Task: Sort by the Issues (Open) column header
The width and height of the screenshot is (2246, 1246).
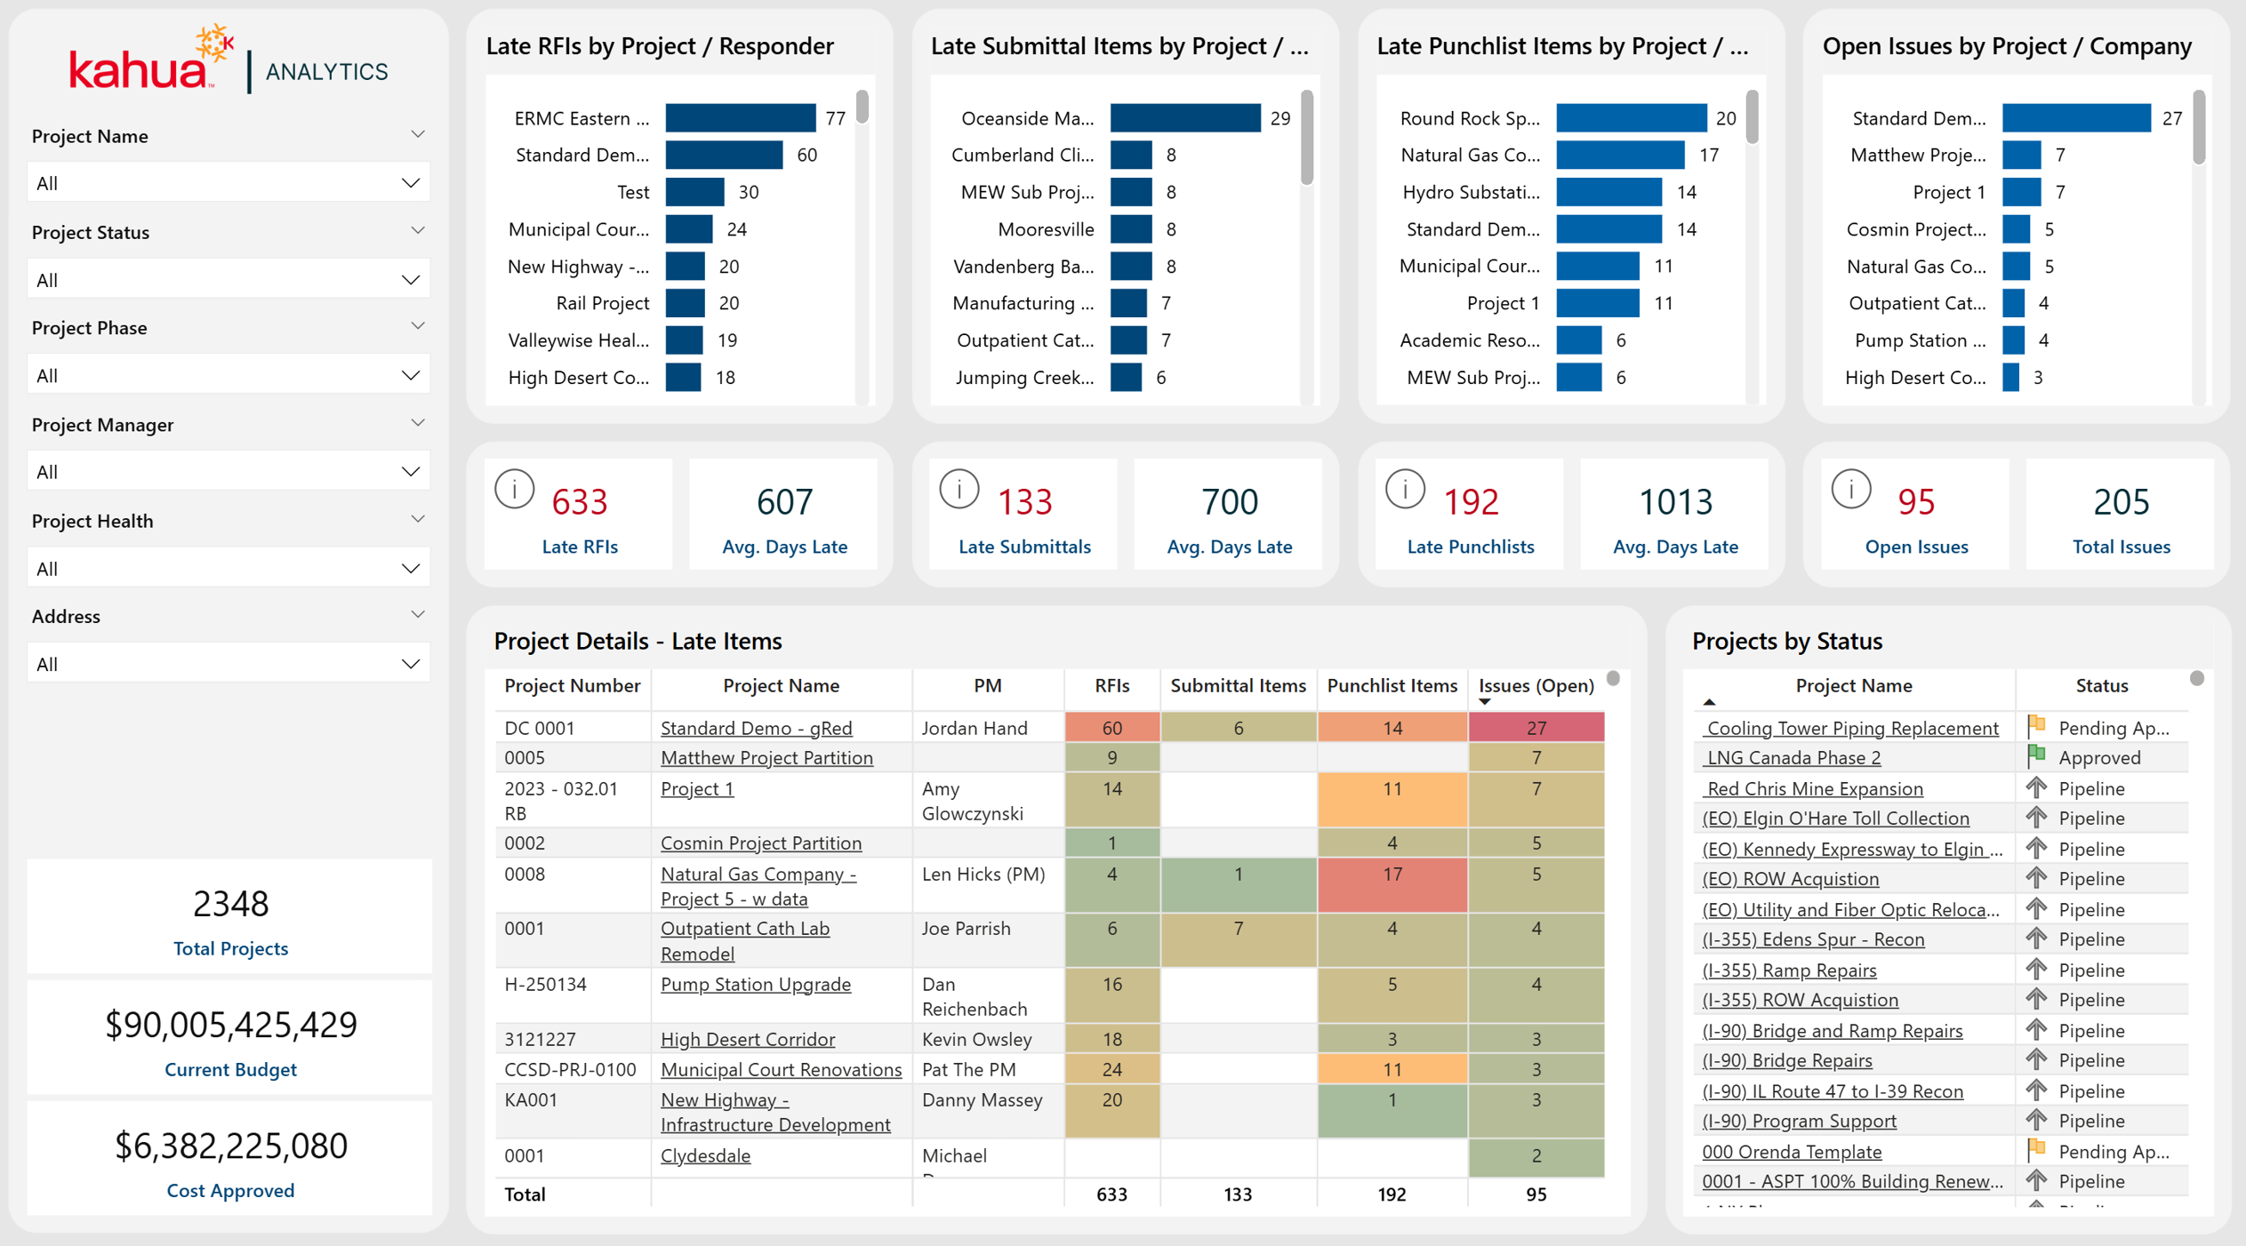Action: pyautogui.click(x=1536, y=685)
